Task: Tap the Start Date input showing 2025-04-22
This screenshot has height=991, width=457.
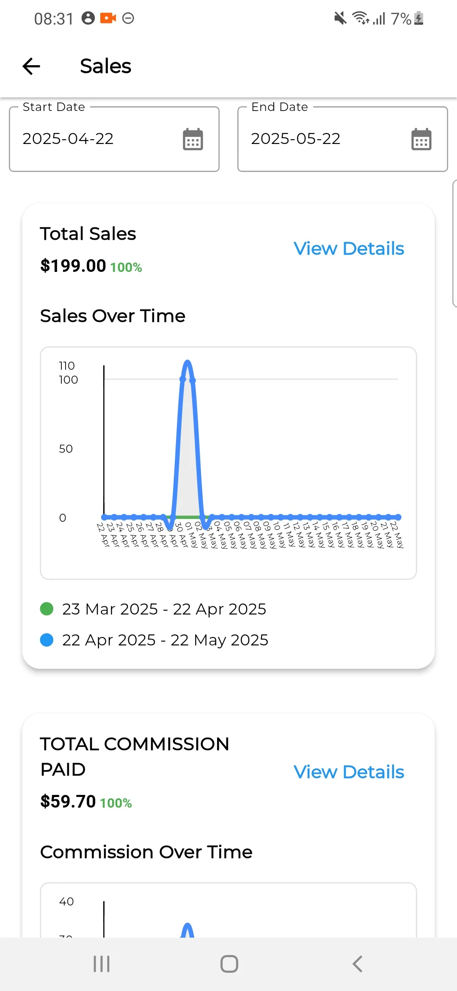Action: tap(68, 139)
